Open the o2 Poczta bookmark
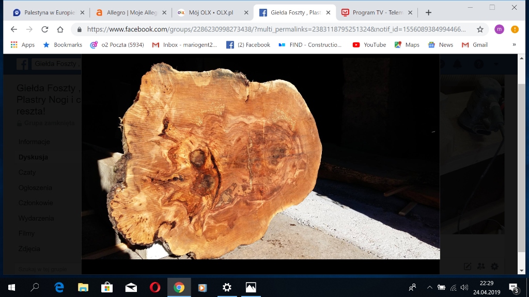 [117, 45]
